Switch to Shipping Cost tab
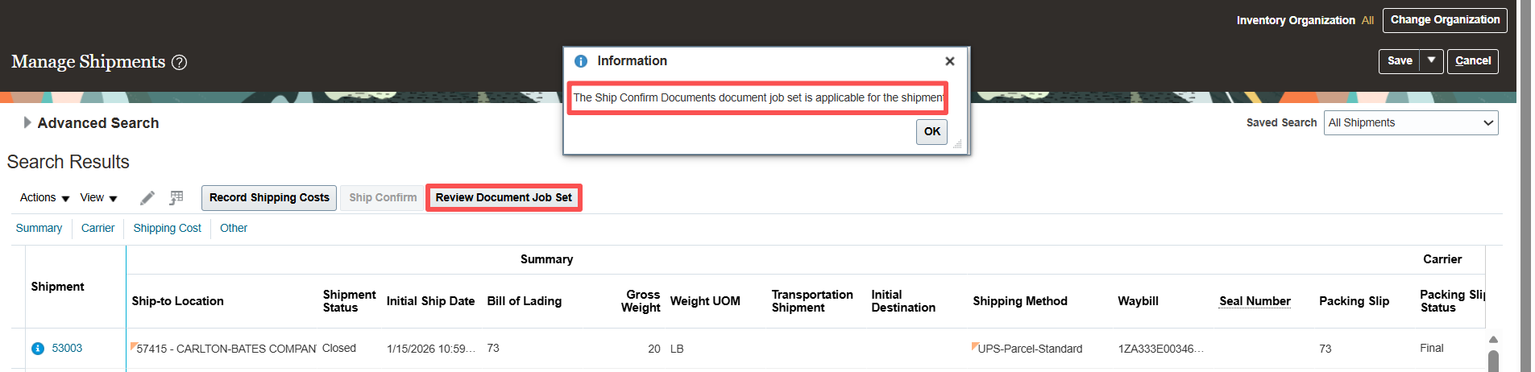 tap(167, 228)
